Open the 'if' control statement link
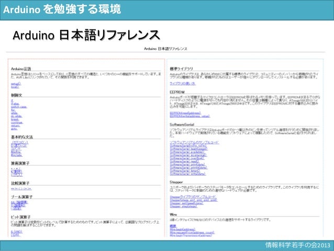This screenshot has height=251, width=334. point(12,101)
